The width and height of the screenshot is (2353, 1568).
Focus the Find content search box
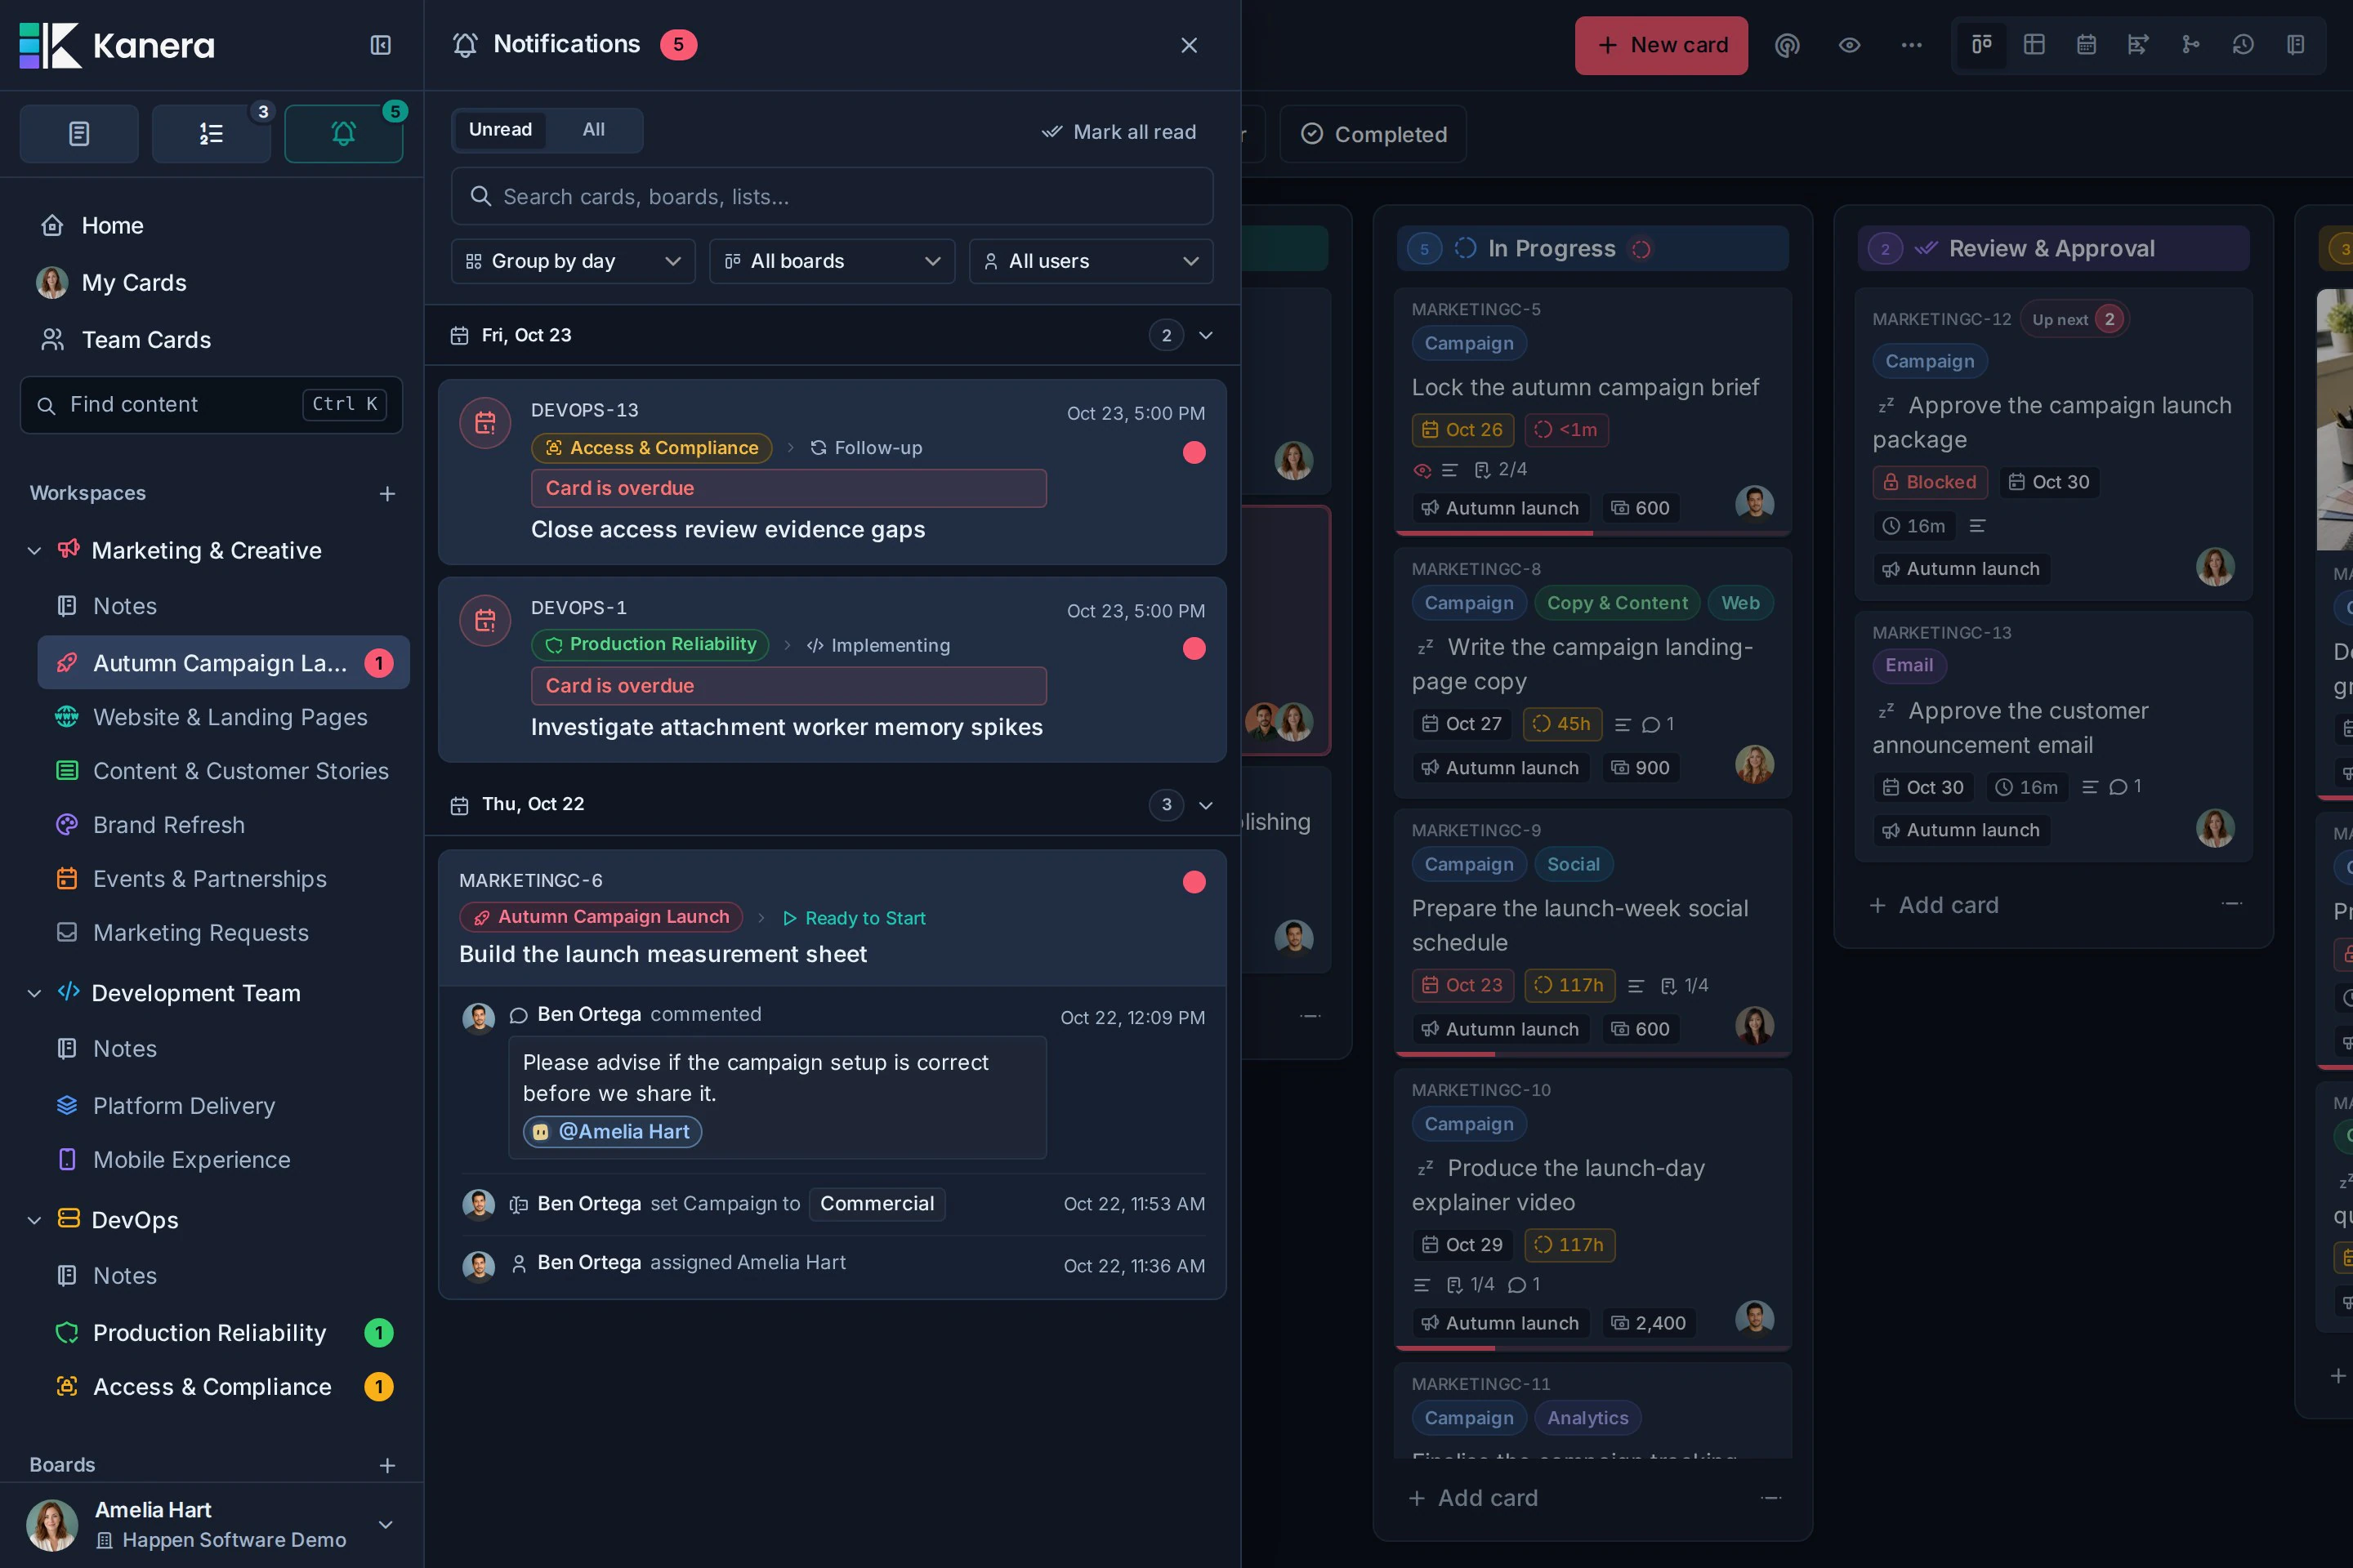(211, 405)
